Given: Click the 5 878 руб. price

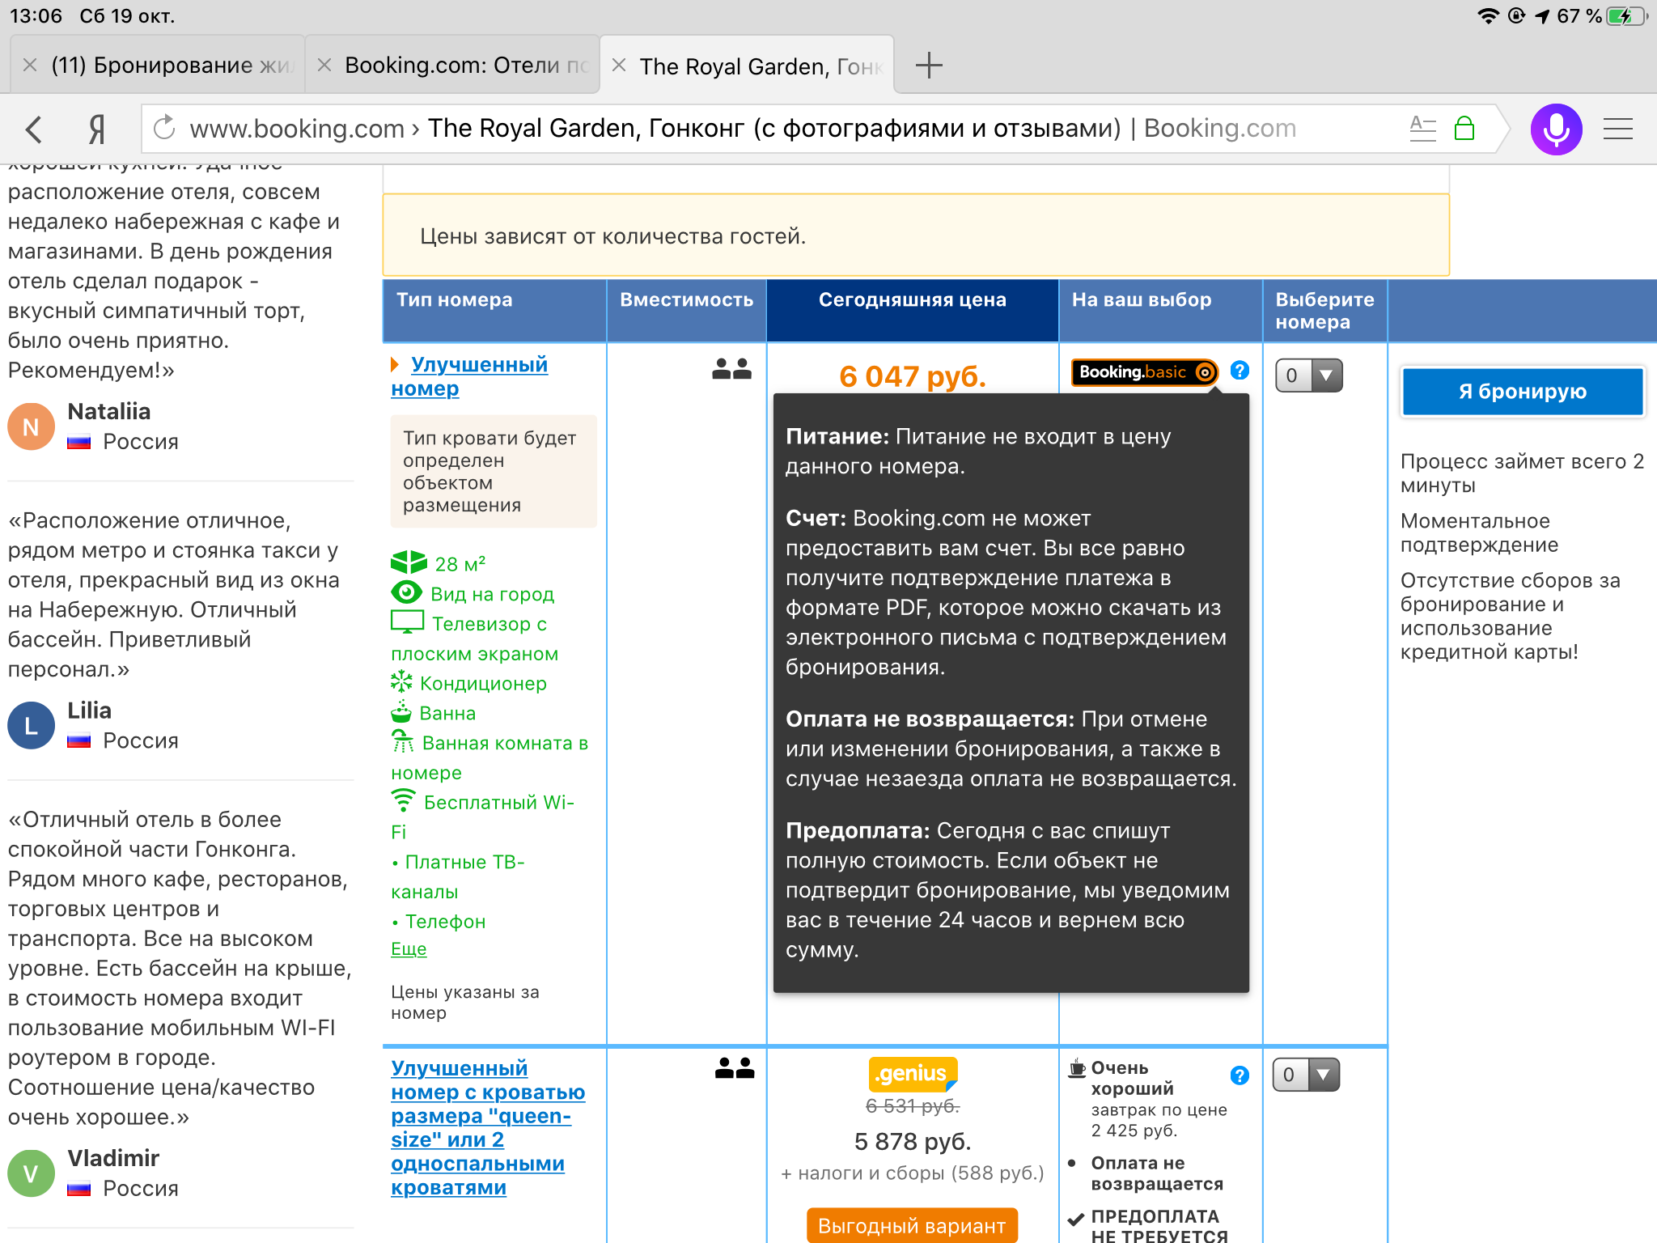Looking at the screenshot, I should tap(913, 1141).
